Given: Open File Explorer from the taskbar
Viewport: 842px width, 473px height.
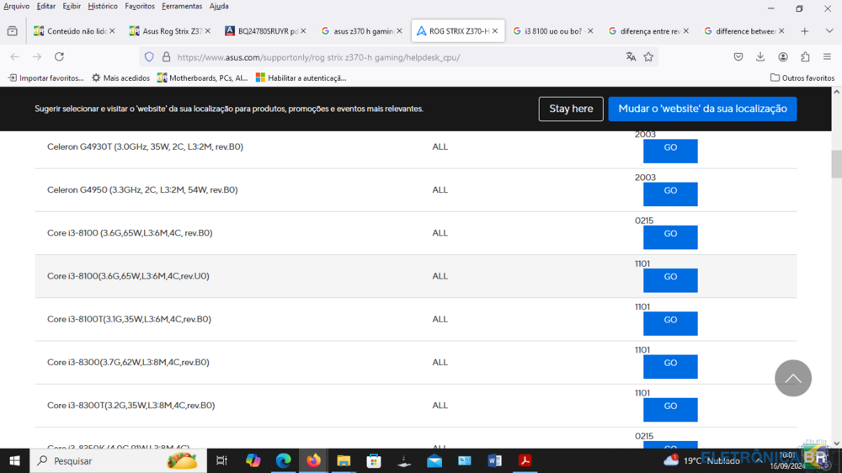Looking at the screenshot, I should click(x=344, y=460).
